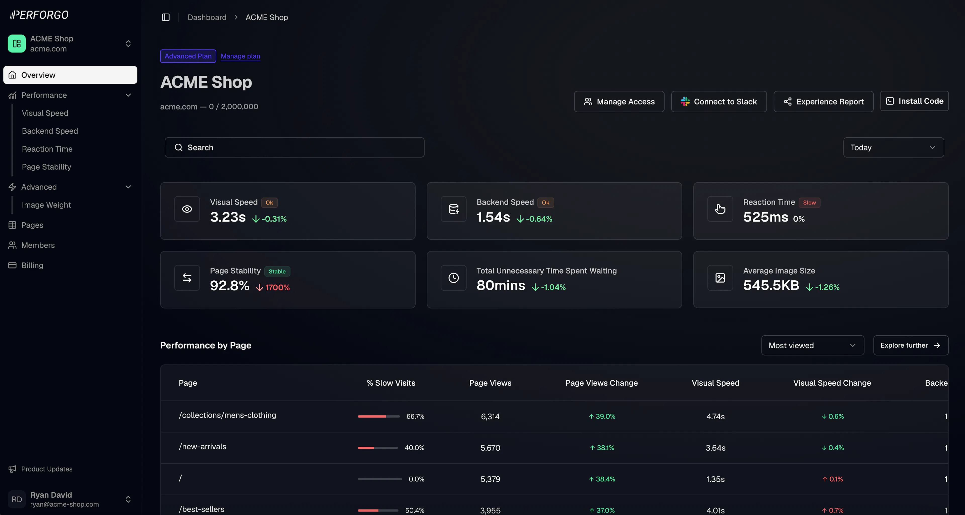Image resolution: width=965 pixels, height=515 pixels.
Task: Follow the Manage plan link
Action: pos(240,56)
